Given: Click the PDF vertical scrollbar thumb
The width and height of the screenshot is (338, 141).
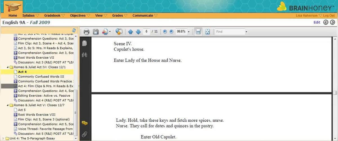Looking at the screenshot, I should 335,93.
